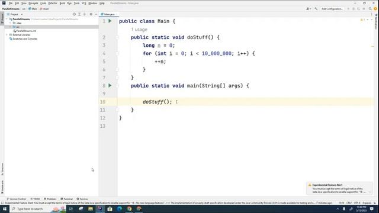The image size is (379, 213).
Task: Open the File menu
Action: click(x=11, y=3)
